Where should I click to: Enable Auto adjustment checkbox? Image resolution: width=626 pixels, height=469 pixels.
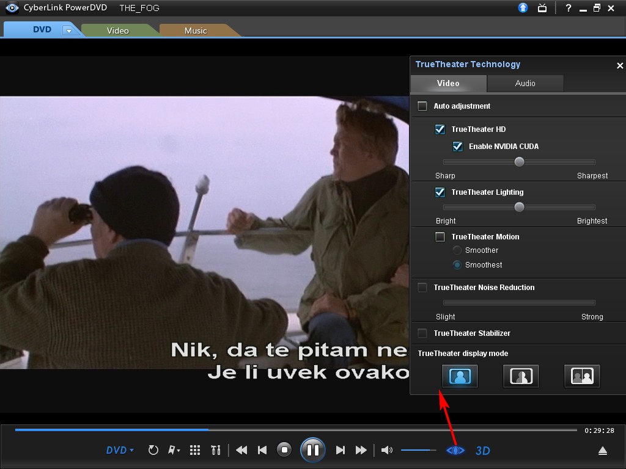pyautogui.click(x=422, y=106)
